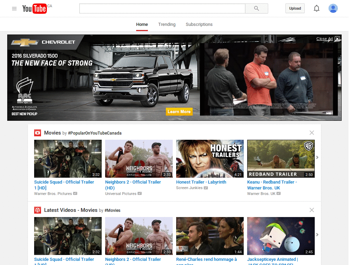Switch to the Trending tab

167,24
